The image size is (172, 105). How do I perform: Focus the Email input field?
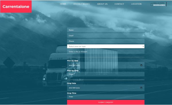(106, 36)
